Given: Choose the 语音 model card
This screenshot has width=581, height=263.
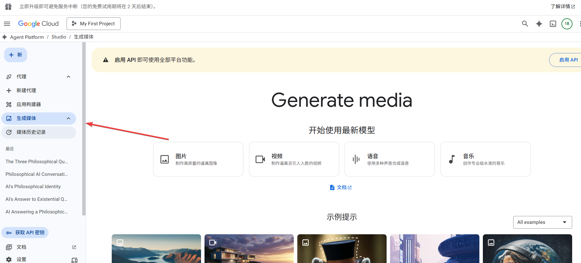Looking at the screenshot, I should point(390,159).
